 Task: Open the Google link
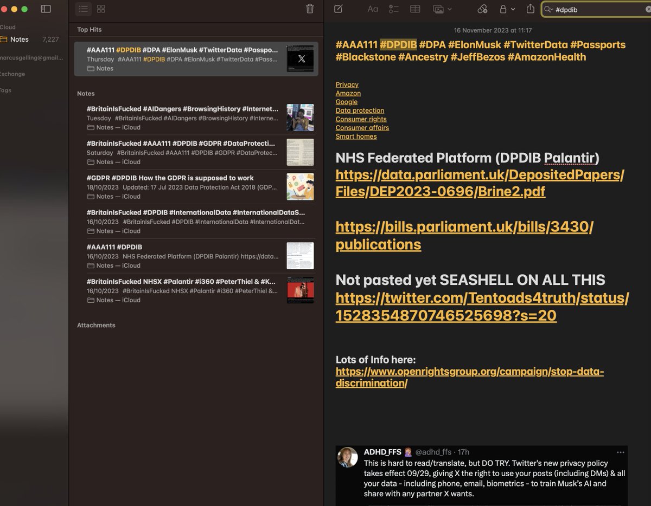[x=347, y=102]
